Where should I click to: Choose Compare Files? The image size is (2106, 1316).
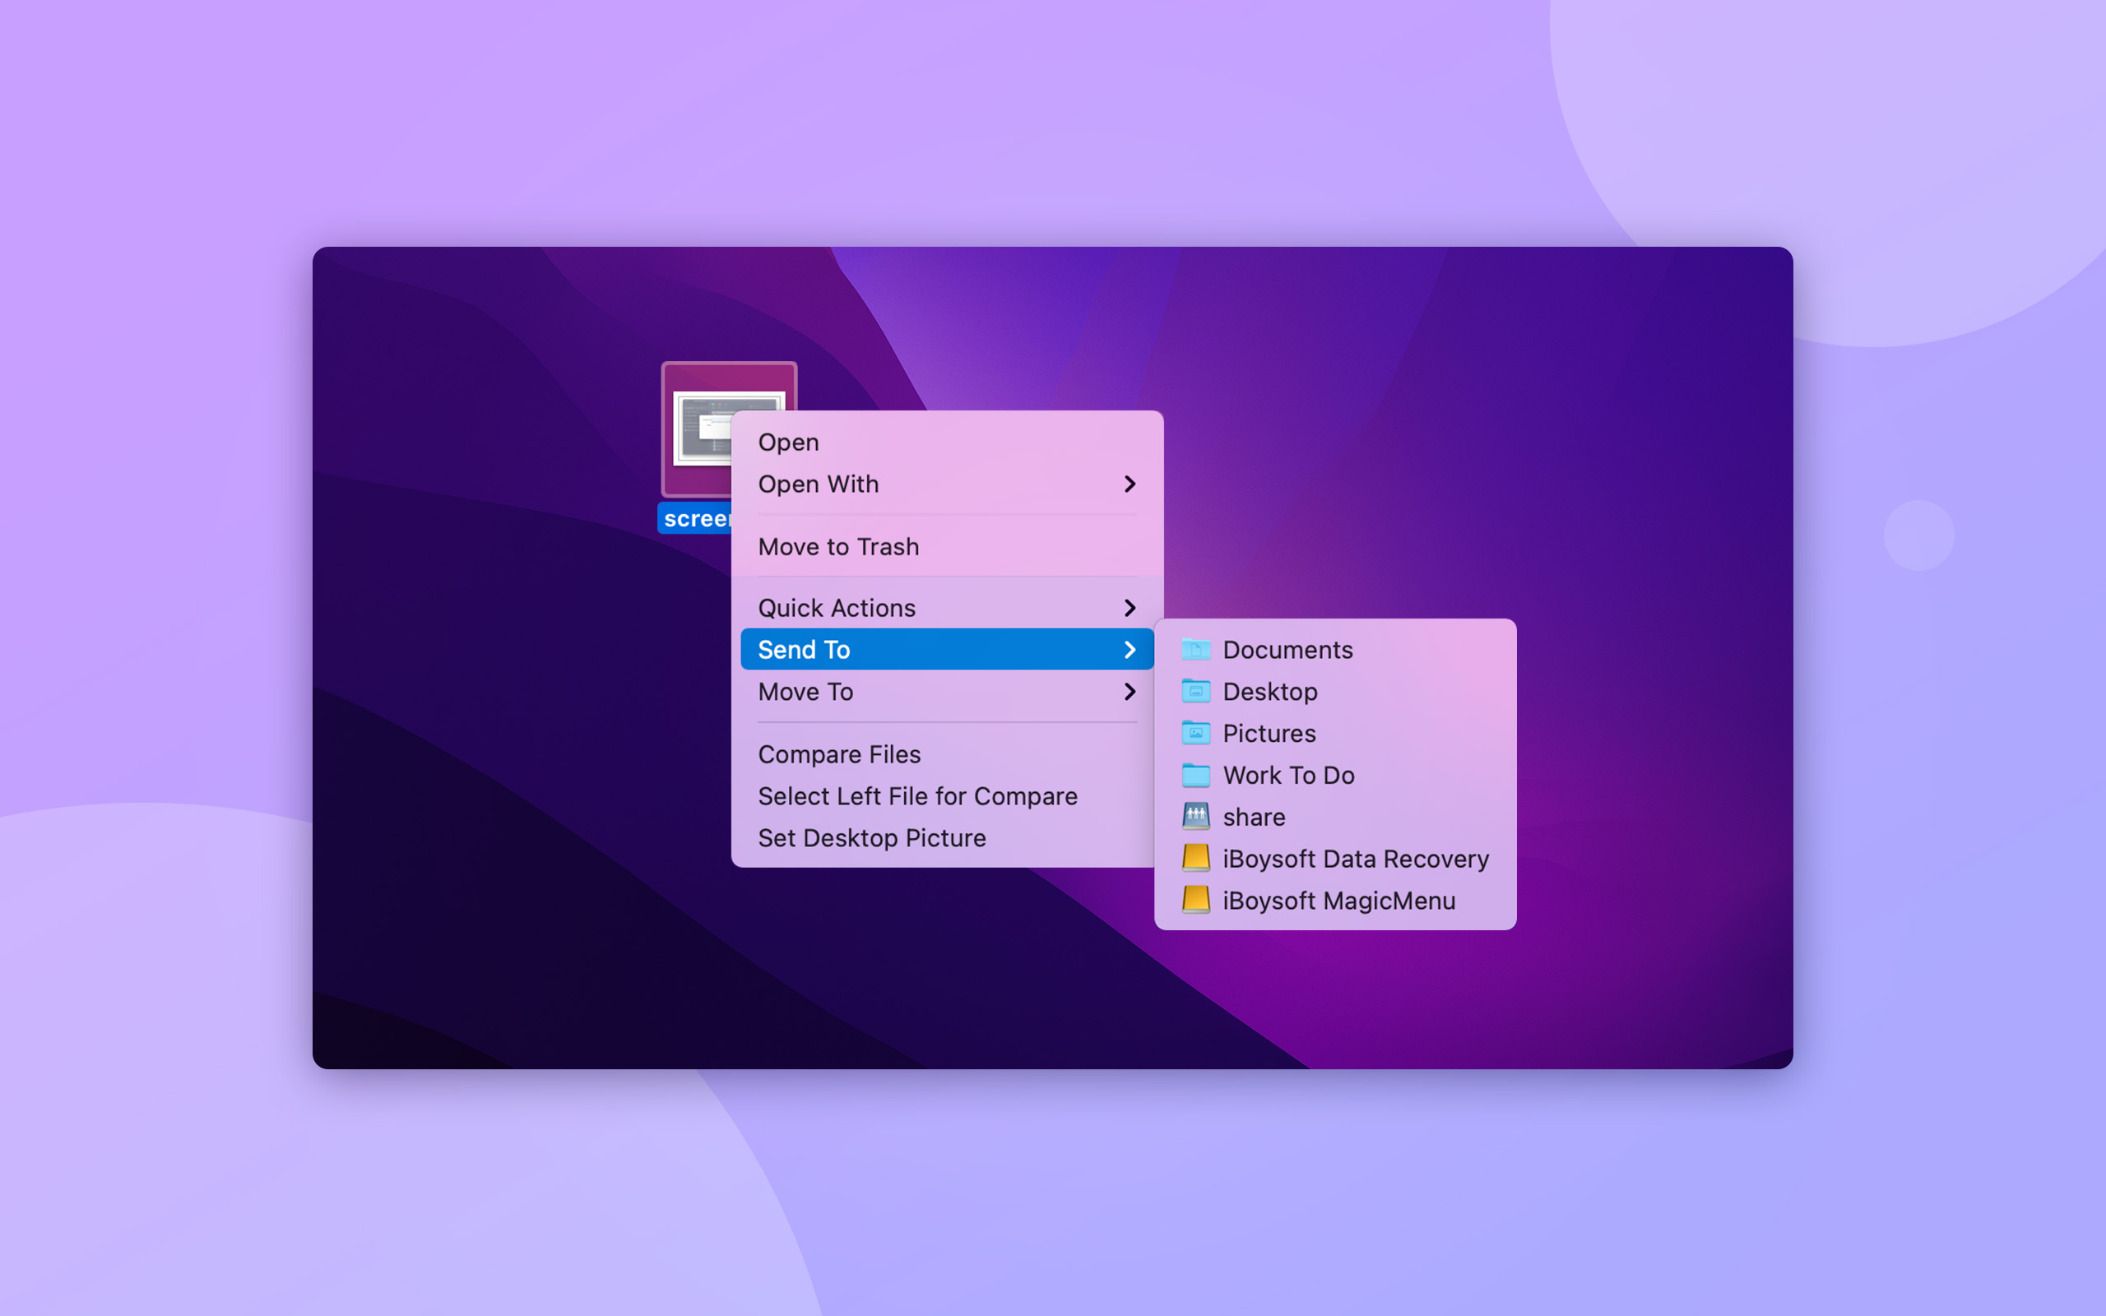(x=947, y=753)
